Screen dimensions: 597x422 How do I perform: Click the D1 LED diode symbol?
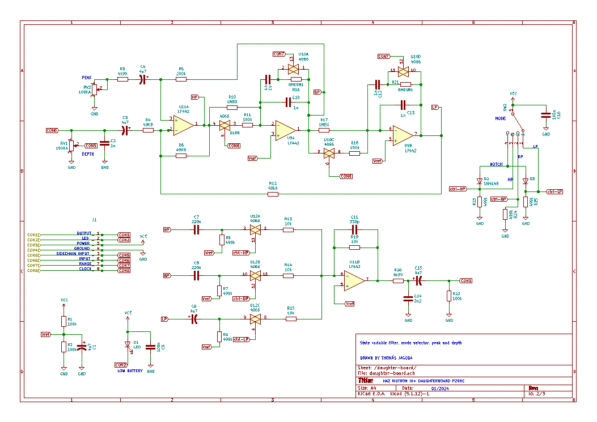point(128,345)
